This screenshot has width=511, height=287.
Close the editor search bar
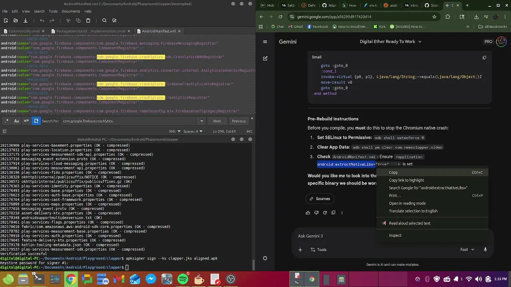252,119
